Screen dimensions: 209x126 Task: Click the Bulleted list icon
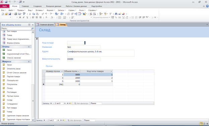click(x=133, y=17)
